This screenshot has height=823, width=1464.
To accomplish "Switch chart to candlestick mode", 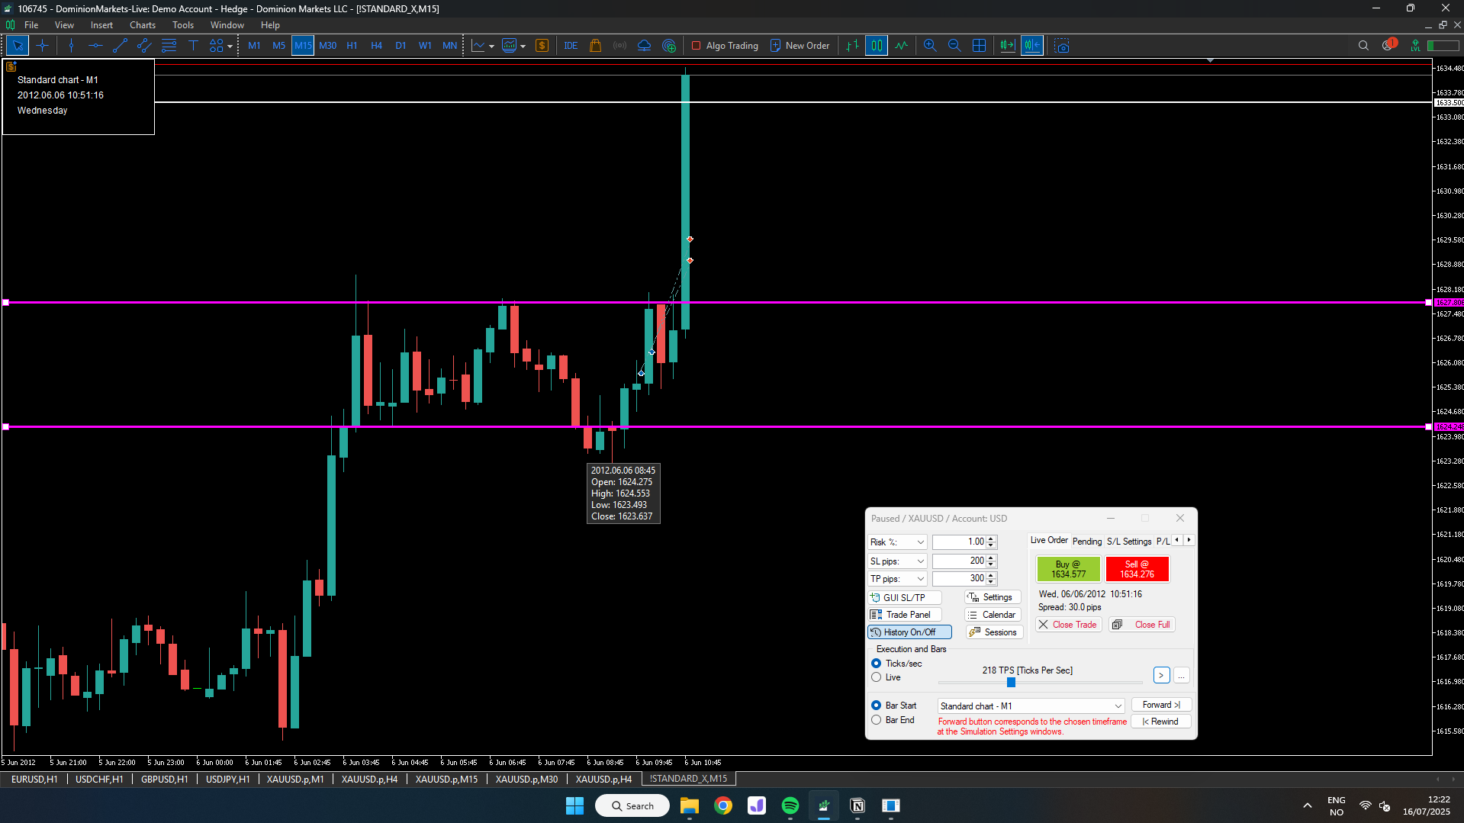I will pos(877,46).
